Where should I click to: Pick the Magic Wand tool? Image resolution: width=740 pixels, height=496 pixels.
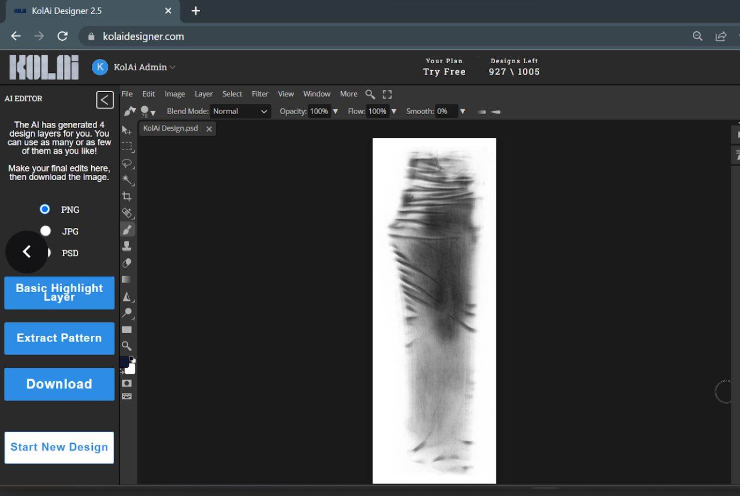[127, 181]
